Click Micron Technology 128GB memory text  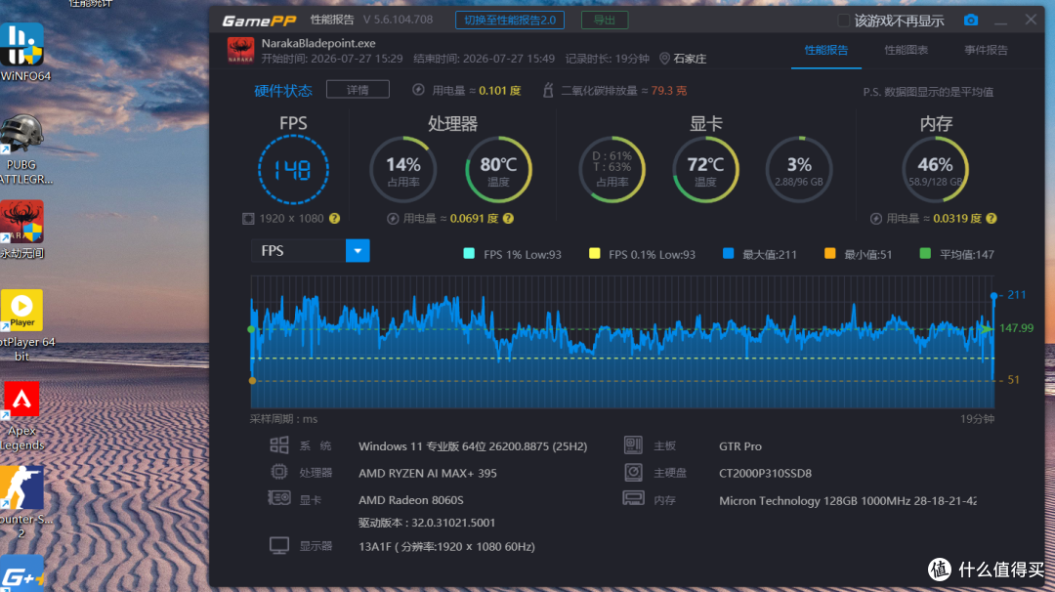point(848,500)
